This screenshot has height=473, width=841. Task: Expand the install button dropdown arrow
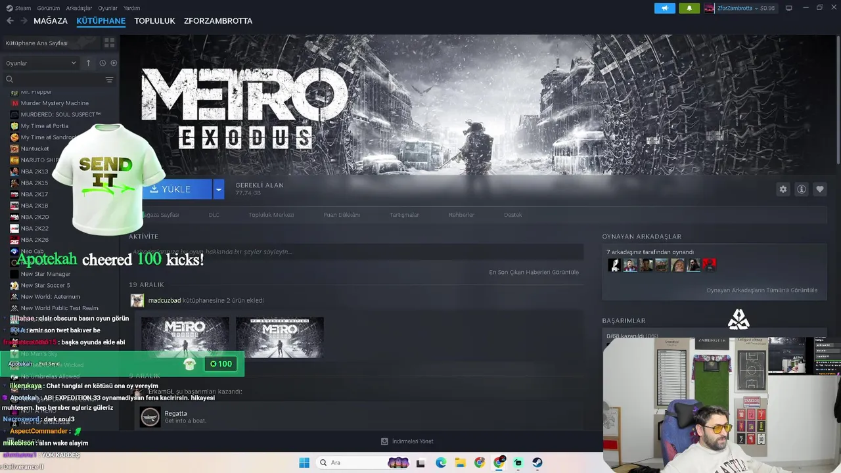click(219, 189)
